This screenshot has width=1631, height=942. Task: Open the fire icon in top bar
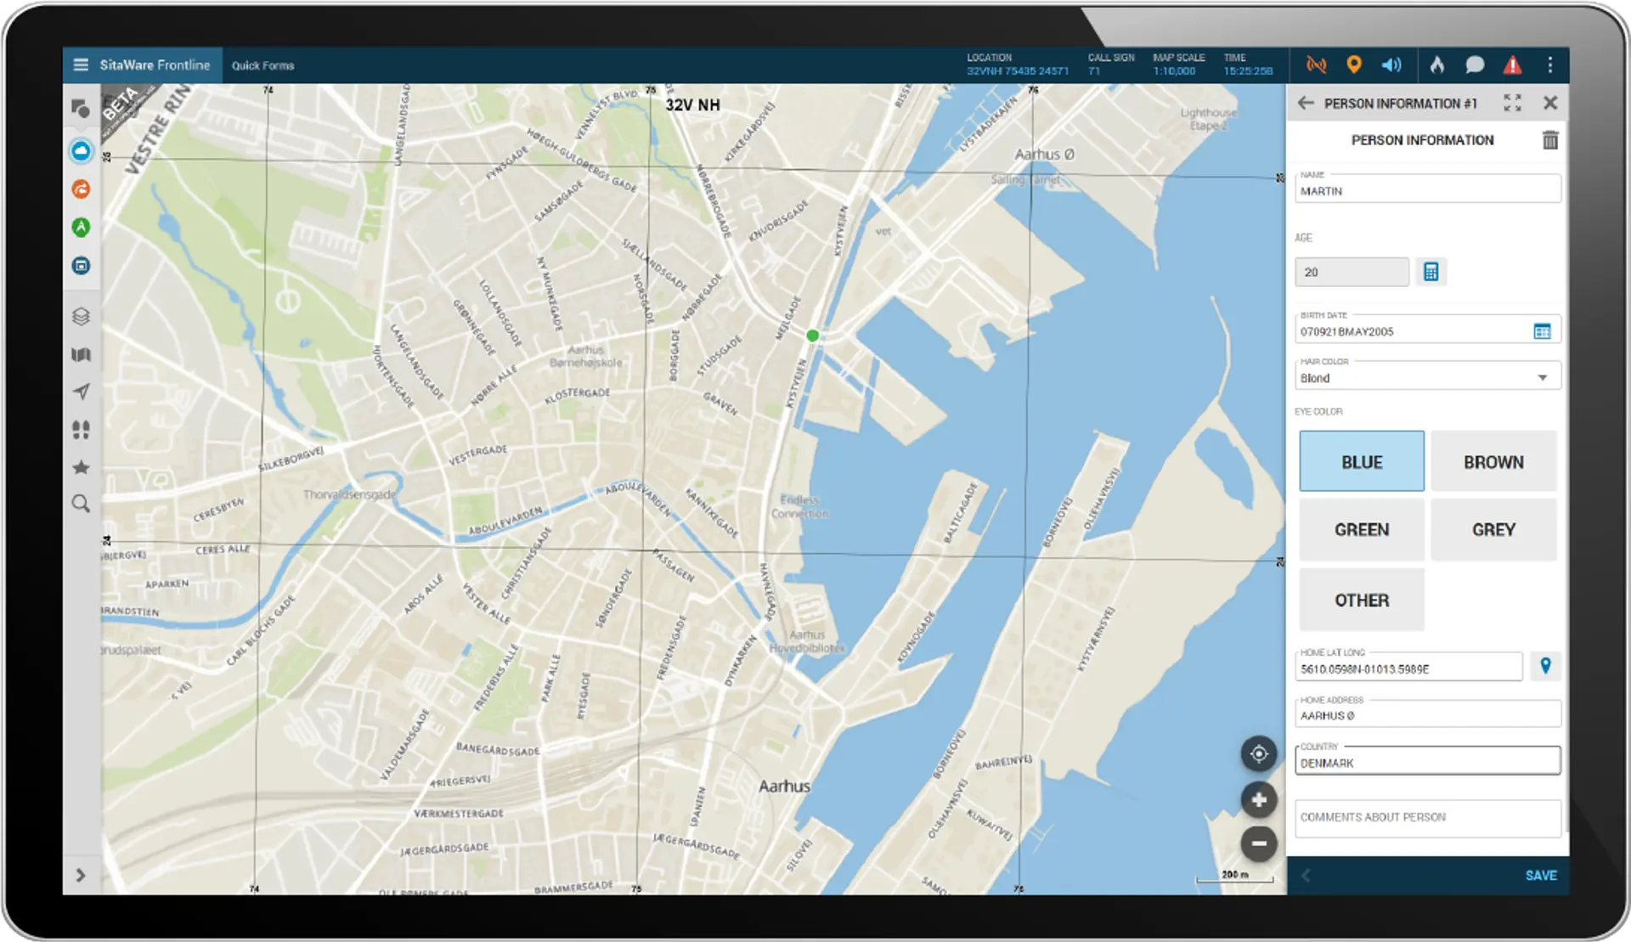coord(1437,65)
